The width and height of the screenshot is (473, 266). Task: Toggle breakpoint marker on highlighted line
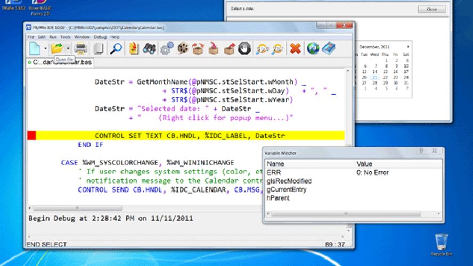(x=31, y=136)
